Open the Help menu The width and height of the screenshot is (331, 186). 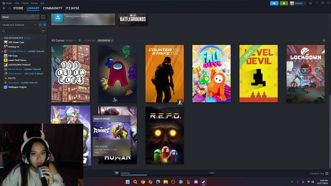click(x=42, y=3)
